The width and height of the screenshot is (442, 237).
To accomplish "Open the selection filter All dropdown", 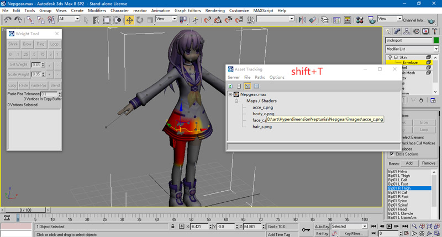I will [x=69, y=19].
